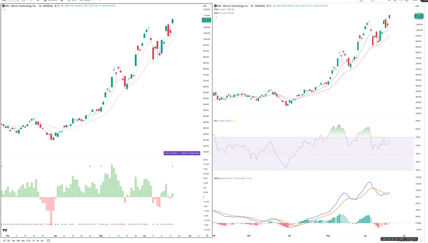
Task: Select the 5Y time range button
Action: pos(38,241)
